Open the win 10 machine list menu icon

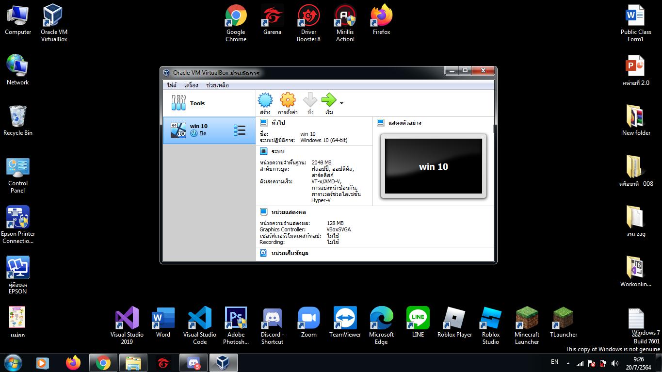[x=240, y=130]
